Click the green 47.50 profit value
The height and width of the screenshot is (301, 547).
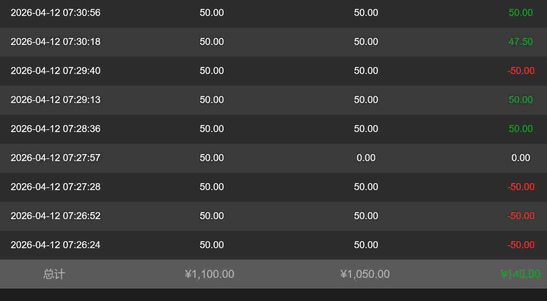[x=520, y=42]
